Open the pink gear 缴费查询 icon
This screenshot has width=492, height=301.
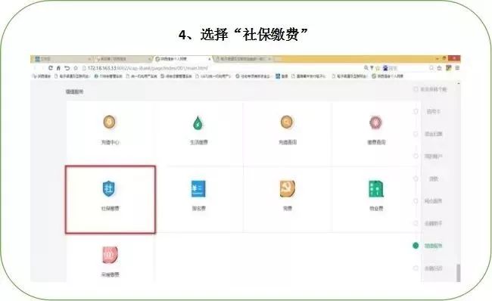375,123
